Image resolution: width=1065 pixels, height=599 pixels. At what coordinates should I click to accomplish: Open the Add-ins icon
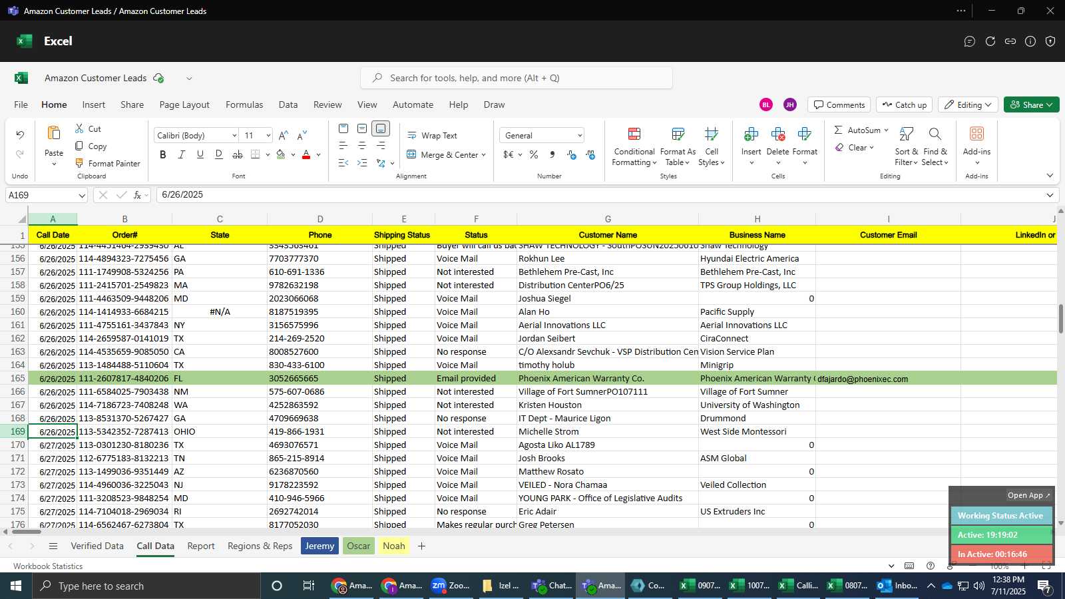976,134
